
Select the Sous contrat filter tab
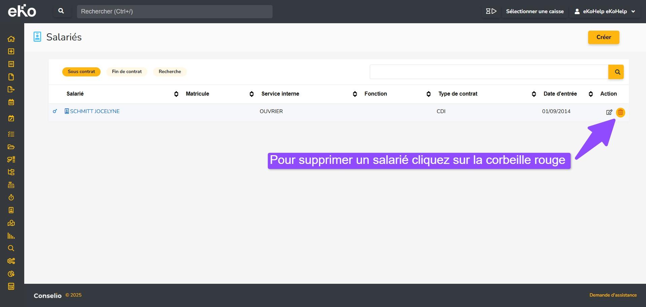(81, 72)
